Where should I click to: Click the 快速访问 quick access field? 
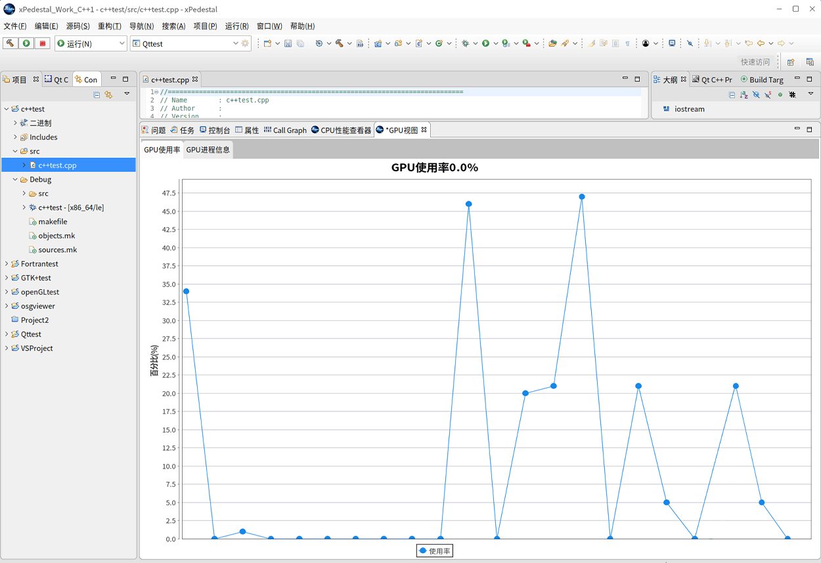click(x=755, y=62)
